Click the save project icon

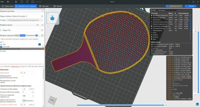point(16,1)
